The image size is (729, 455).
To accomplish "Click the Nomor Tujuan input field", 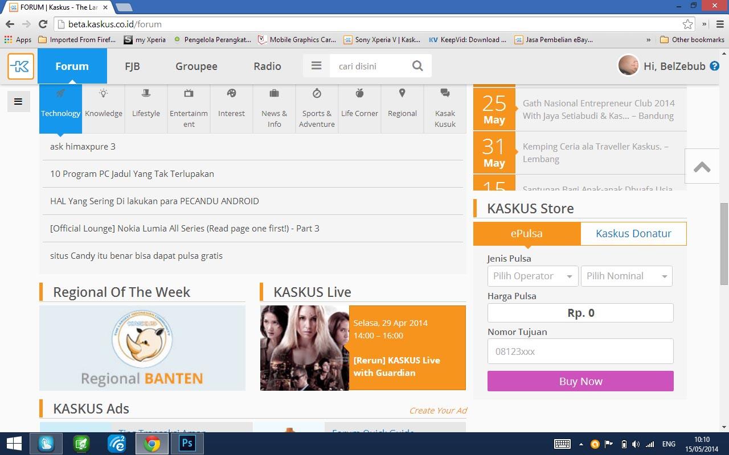I will pos(580,351).
